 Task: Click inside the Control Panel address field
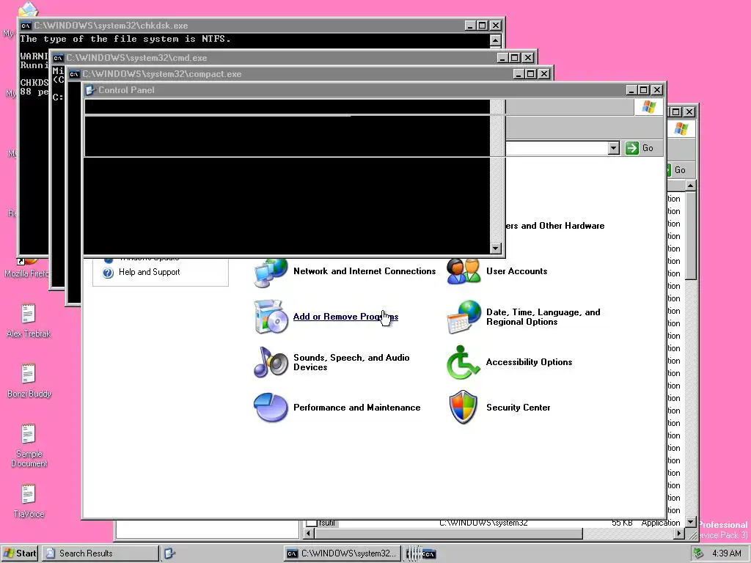point(556,148)
